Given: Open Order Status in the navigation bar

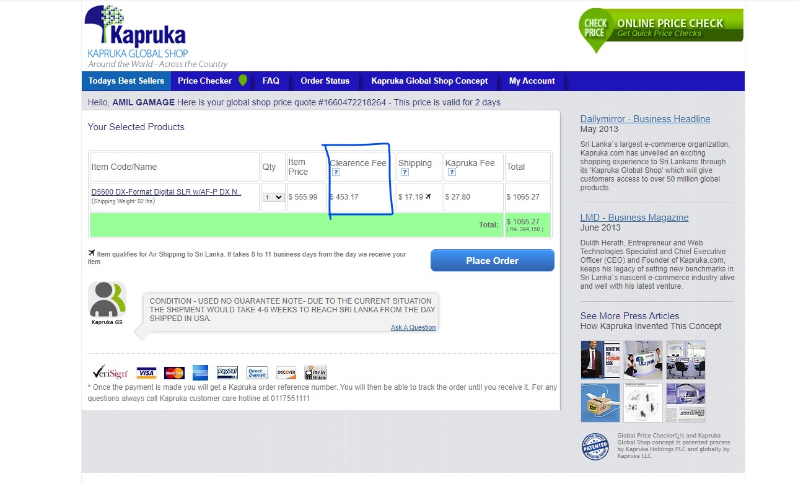Looking at the screenshot, I should (x=325, y=81).
